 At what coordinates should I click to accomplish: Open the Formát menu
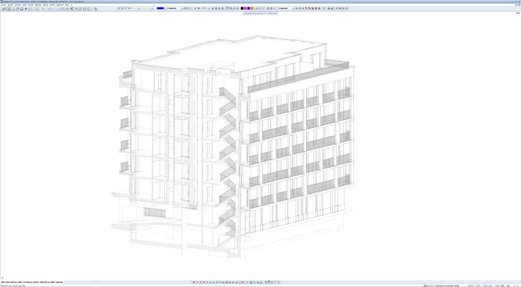[x=31, y=5]
